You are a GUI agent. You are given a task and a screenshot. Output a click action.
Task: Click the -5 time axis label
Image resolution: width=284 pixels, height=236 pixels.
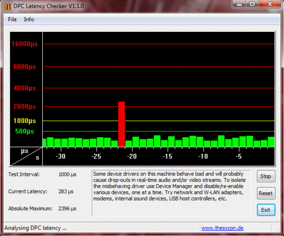click(x=239, y=156)
